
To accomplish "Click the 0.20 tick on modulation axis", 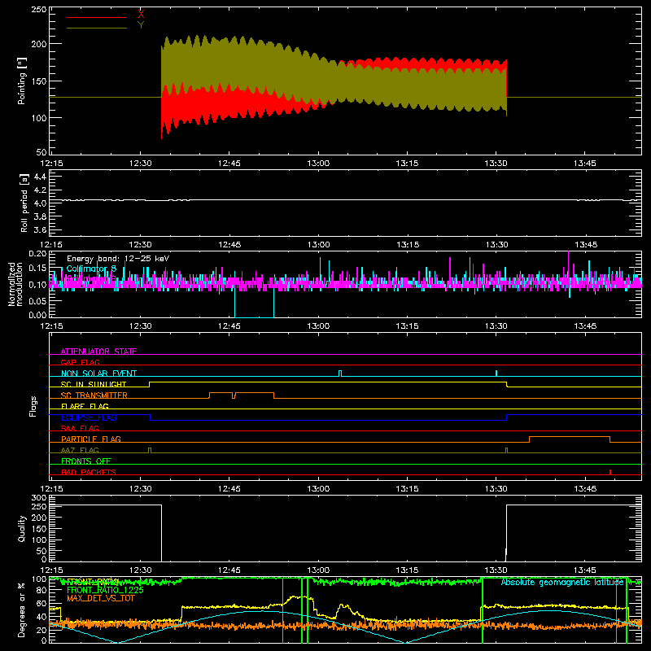I will (37, 254).
